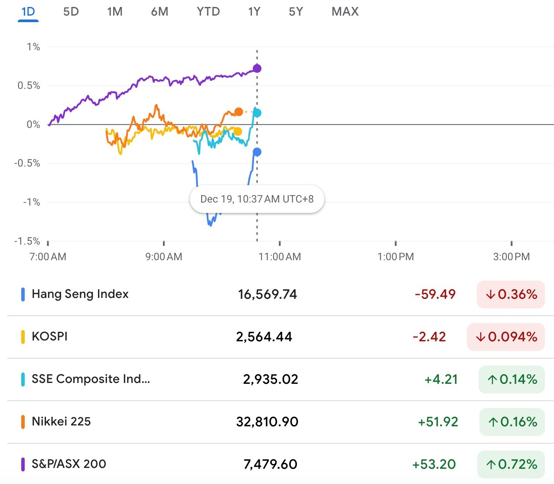Open the Nikkei 225 index row
The image size is (554, 484).
point(280,422)
